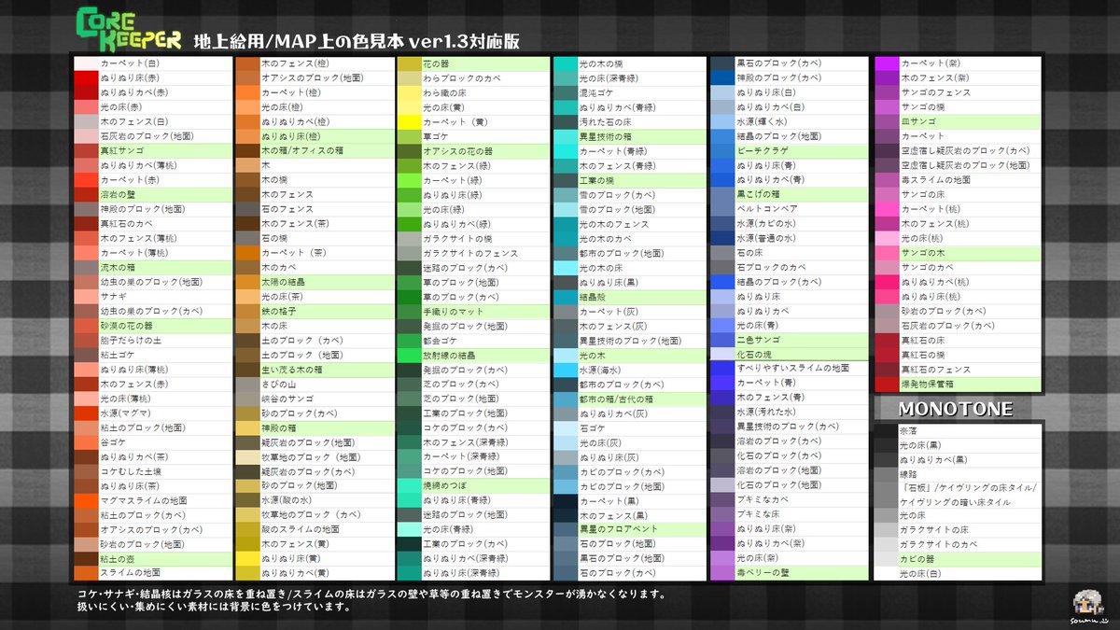1120x630 pixels.
Task: Click the サンゴの木 label
Action: pos(922,253)
